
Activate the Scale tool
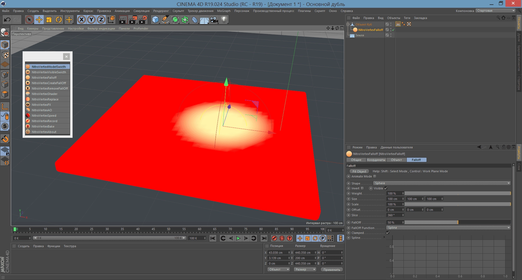[49, 20]
